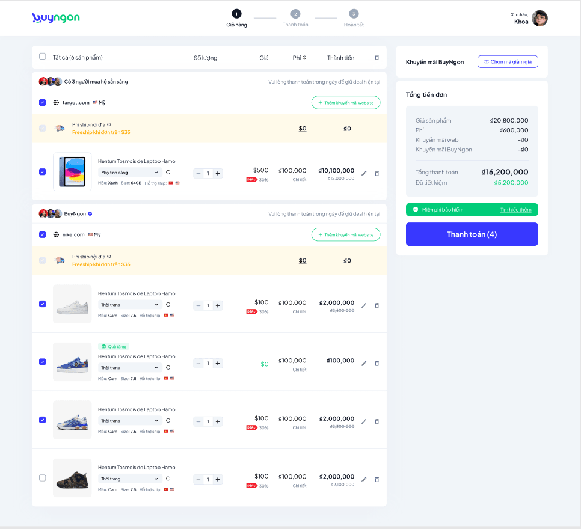
Task: Toggle the select all 6 products checkbox
Action: [x=43, y=57]
